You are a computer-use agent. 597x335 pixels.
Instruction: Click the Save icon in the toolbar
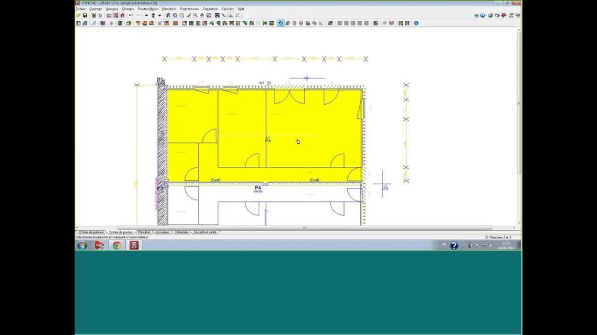[x=85, y=16]
